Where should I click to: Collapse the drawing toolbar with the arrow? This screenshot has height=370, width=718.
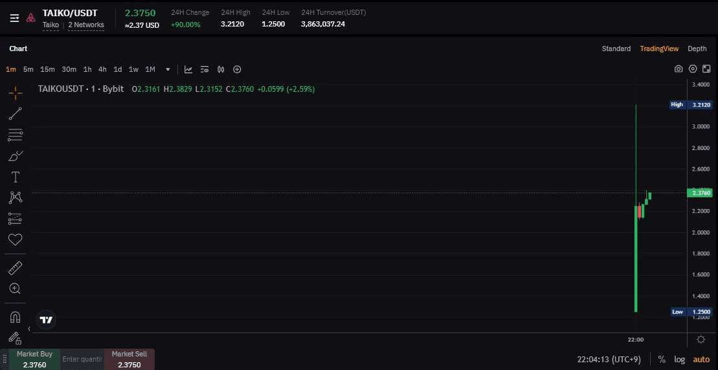(x=29, y=329)
